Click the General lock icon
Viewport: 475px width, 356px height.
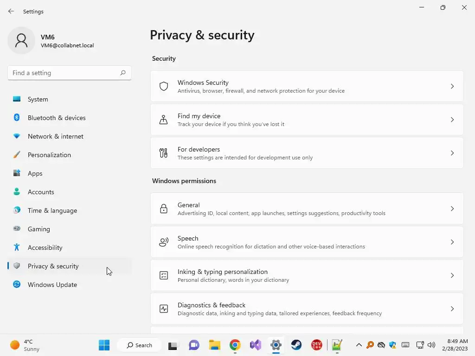point(163,209)
